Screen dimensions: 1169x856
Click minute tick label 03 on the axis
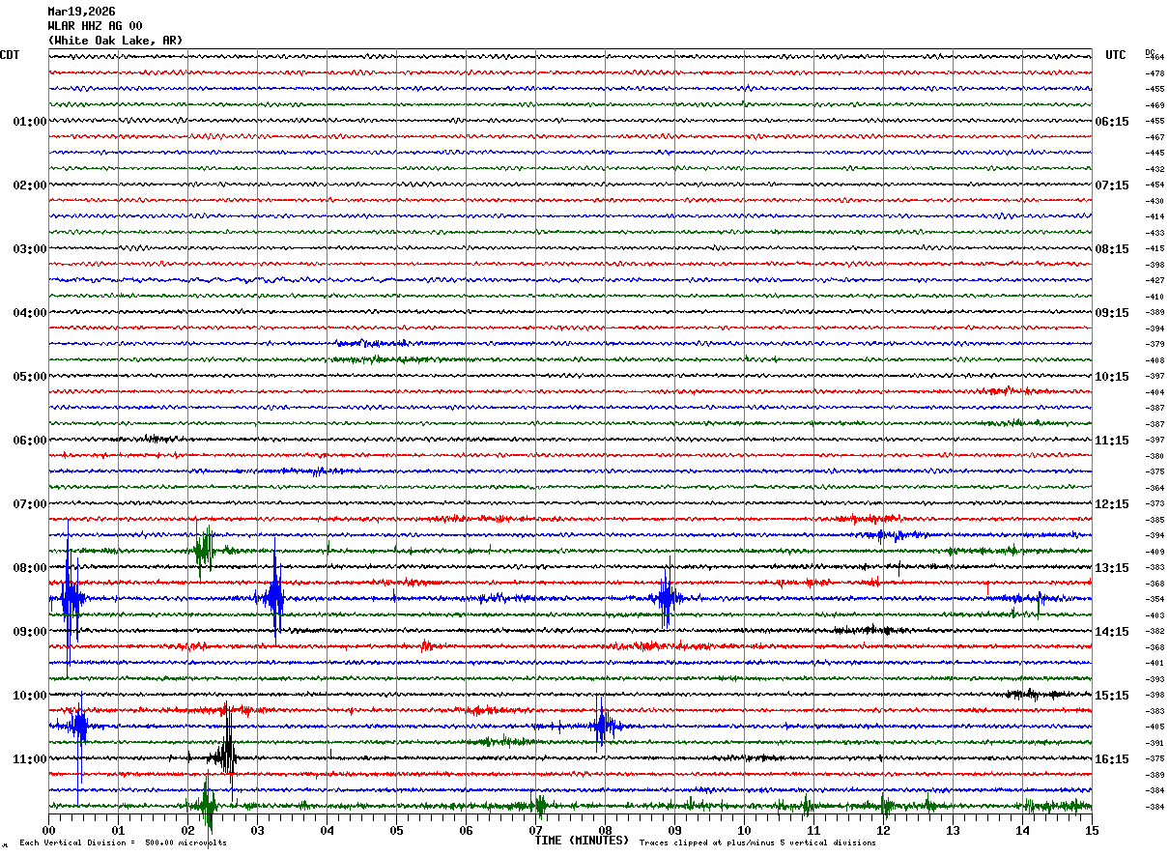pos(257,830)
